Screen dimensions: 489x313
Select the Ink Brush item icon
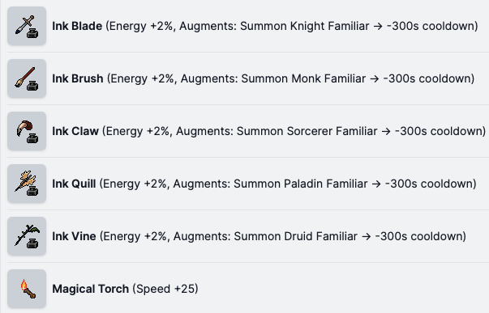[x=27, y=78]
